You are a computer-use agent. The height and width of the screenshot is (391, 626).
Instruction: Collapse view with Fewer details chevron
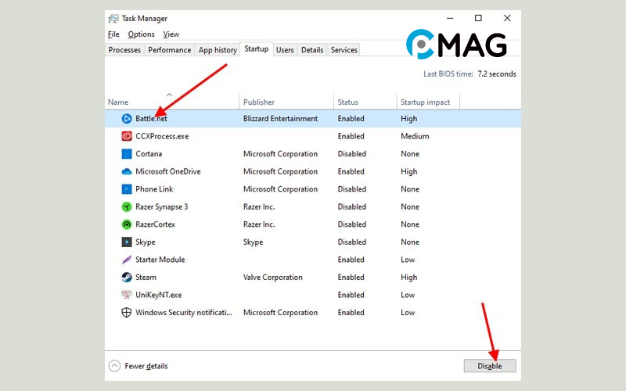point(115,366)
